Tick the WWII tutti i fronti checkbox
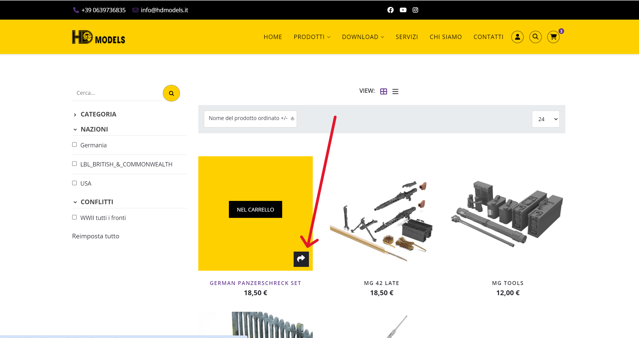The height and width of the screenshot is (338, 639). pos(74,217)
